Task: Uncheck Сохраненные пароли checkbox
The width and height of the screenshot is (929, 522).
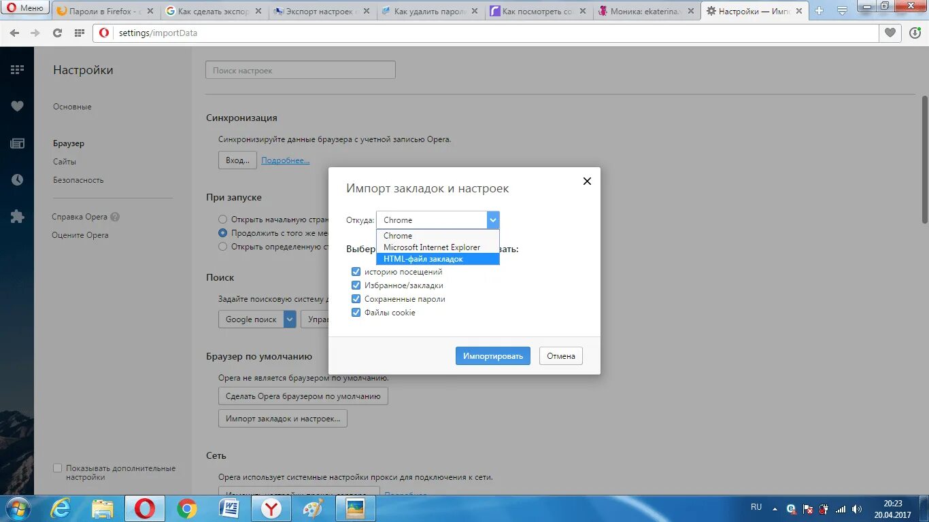Action: click(x=356, y=299)
